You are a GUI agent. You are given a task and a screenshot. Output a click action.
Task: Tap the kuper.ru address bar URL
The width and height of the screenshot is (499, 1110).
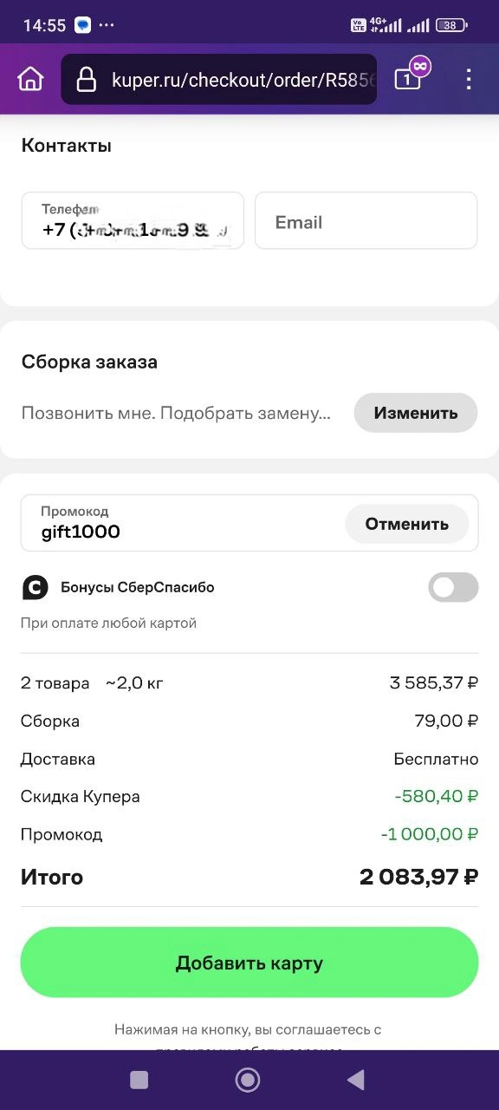(243, 81)
